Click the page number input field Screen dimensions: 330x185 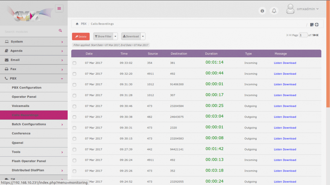click(x=303, y=35)
